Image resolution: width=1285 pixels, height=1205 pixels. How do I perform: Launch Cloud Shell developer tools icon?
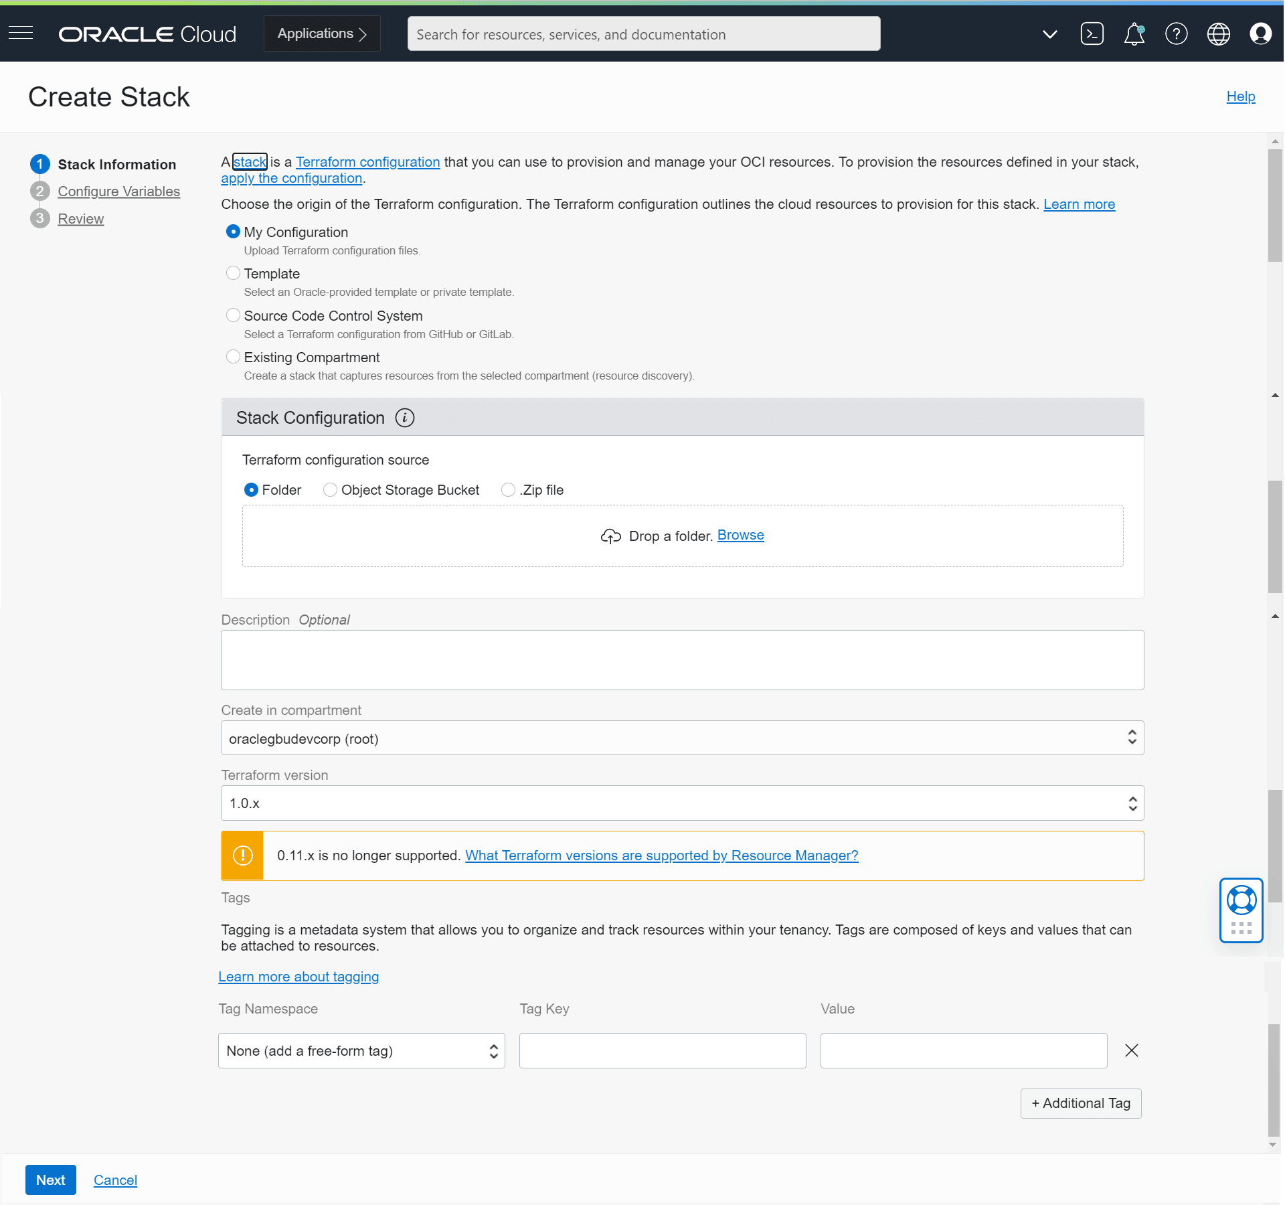[1092, 33]
